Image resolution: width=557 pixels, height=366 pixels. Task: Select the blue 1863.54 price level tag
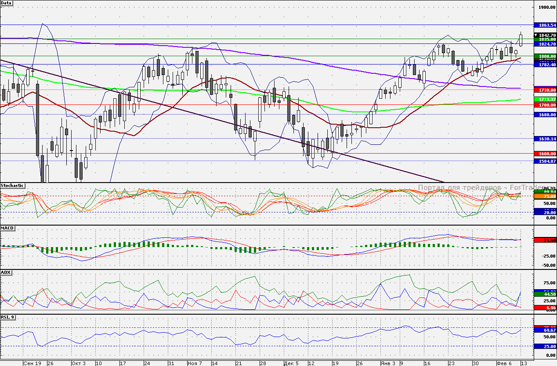coord(545,25)
